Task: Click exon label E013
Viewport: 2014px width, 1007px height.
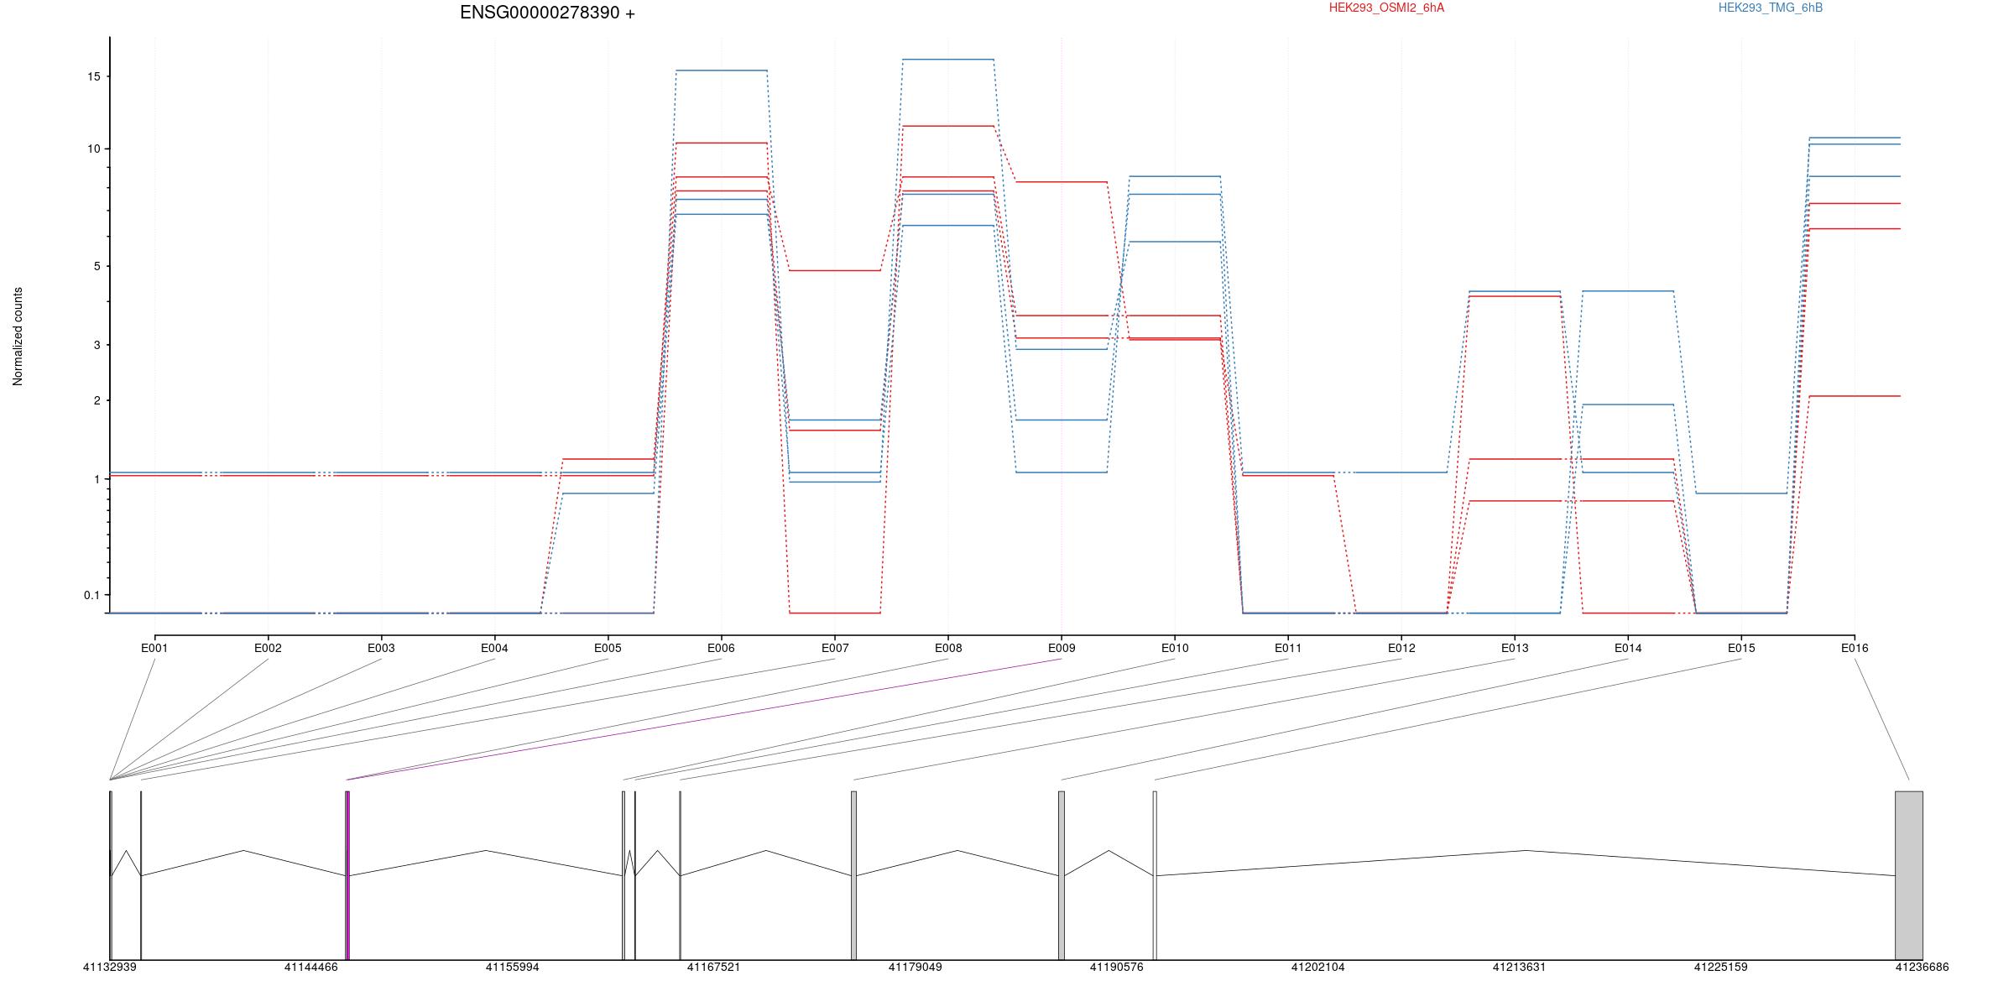Action: point(1515,648)
